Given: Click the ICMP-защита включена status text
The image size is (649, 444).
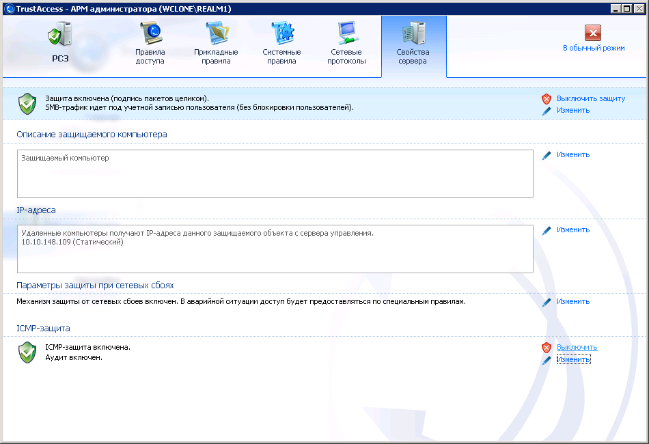Looking at the screenshot, I should coord(87,347).
